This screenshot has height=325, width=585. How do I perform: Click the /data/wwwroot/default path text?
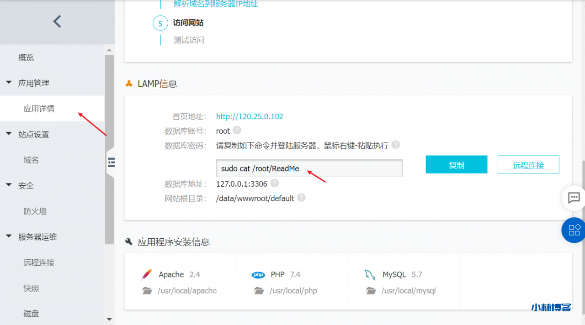click(255, 199)
